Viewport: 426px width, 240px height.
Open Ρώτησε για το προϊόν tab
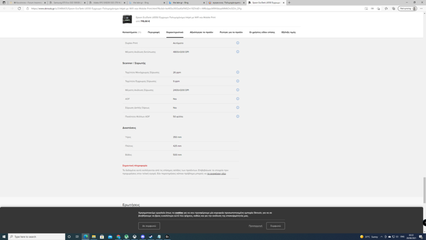tap(231, 32)
